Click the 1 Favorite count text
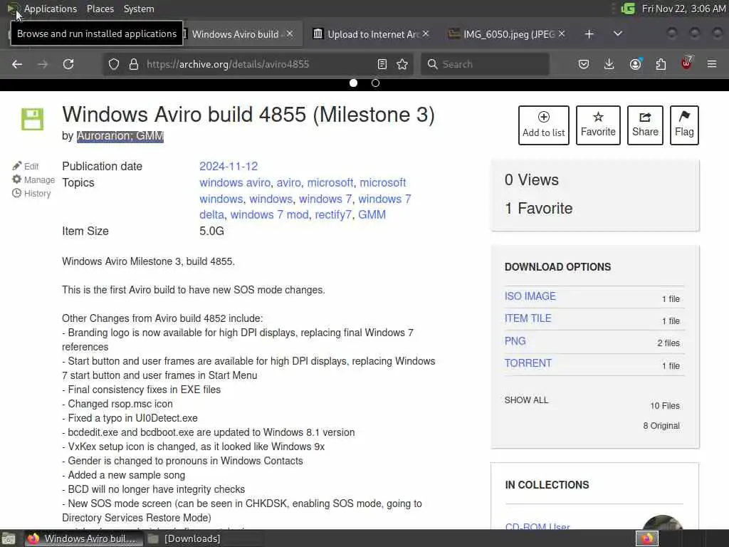Image resolution: width=729 pixels, height=547 pixels. (538, 209)
